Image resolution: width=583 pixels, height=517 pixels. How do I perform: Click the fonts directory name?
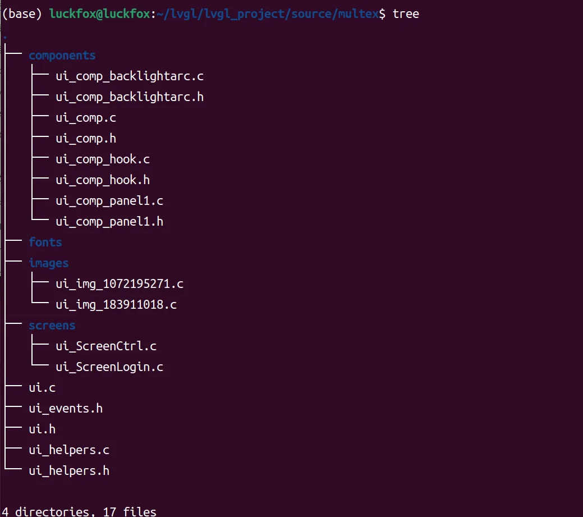tap(45, 242)
